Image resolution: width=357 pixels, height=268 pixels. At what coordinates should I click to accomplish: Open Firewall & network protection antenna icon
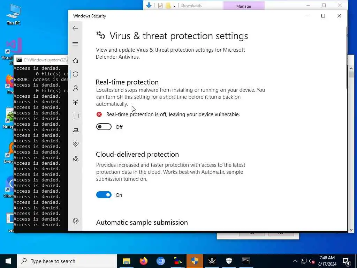(x=76, y=102)
